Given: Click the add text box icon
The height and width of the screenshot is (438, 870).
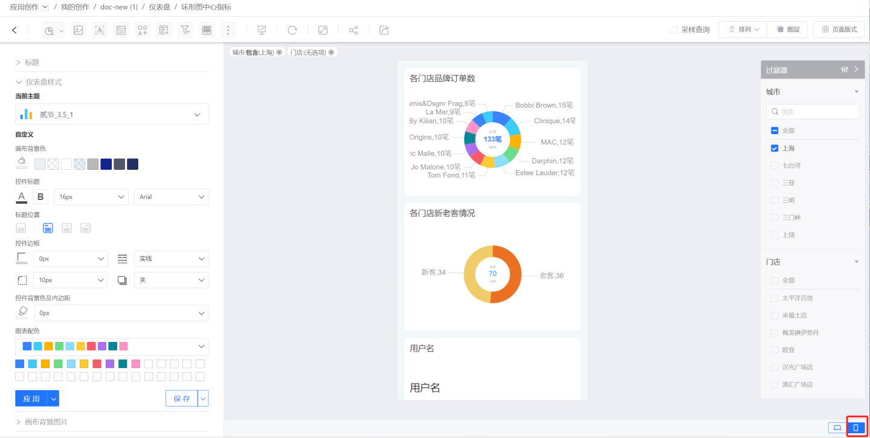Looking at the screenshot, I should 100,30.
